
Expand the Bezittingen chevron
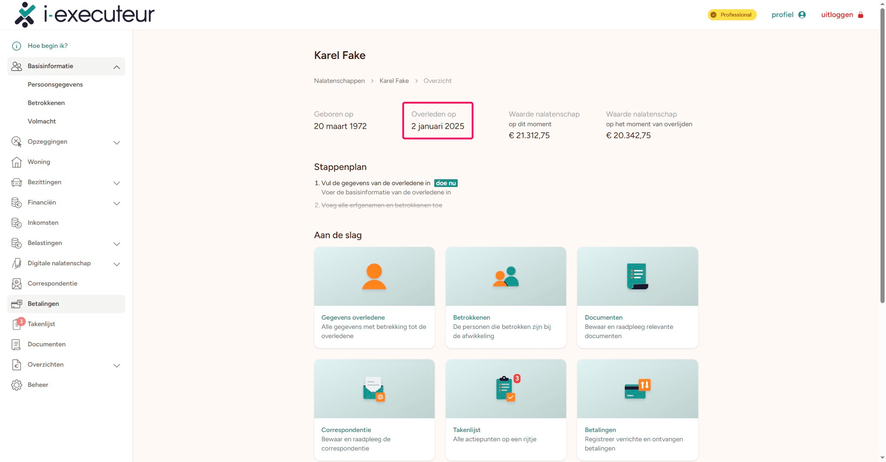[x=117, y=183]
